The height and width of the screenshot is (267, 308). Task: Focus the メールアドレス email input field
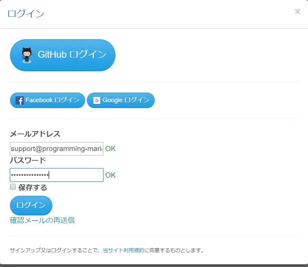click(x=57, y=149)
